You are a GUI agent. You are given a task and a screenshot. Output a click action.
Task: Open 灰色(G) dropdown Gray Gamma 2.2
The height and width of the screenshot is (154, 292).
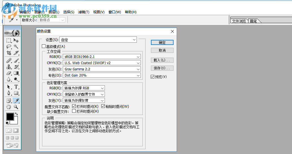(x=102, y=69)
